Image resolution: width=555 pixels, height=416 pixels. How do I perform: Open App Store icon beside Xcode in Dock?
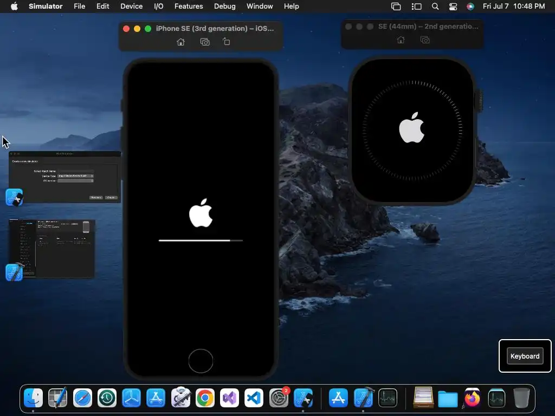(x=338, y=398)
